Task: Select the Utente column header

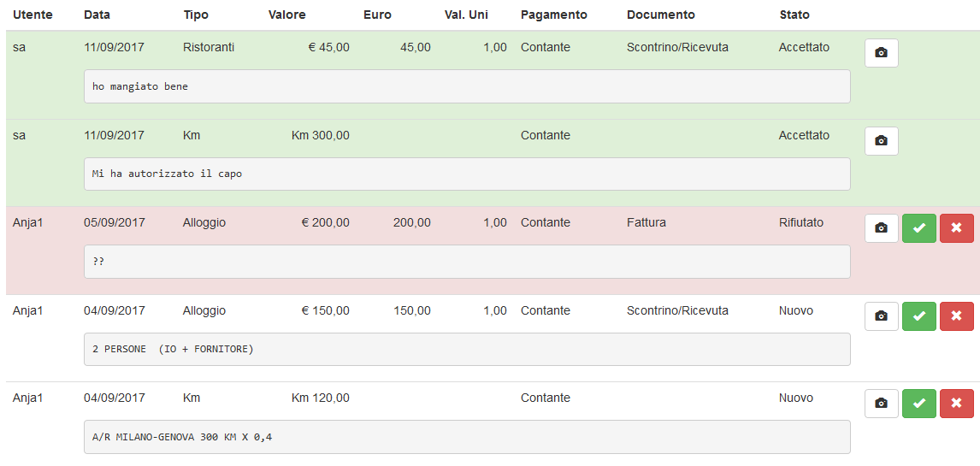Action: coord(32,15)
